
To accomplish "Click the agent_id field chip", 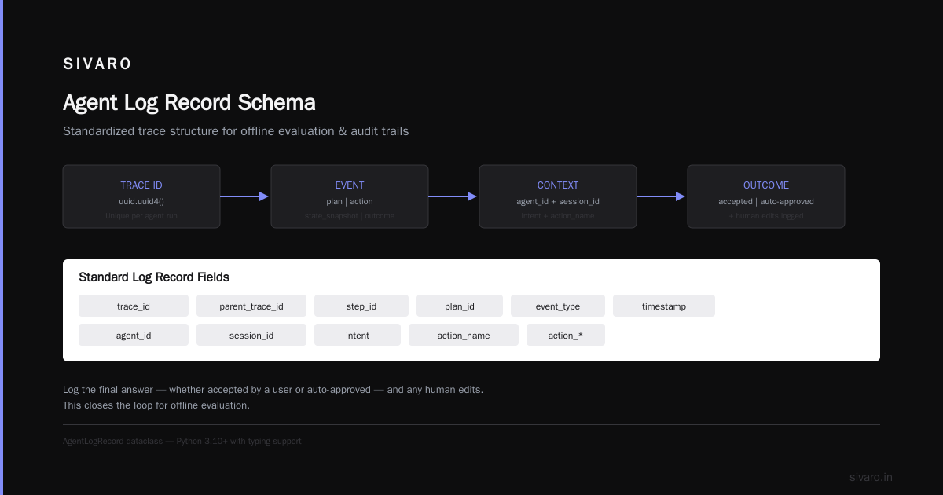I will 134,335.
